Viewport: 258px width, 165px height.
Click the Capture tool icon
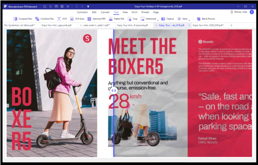163,19
